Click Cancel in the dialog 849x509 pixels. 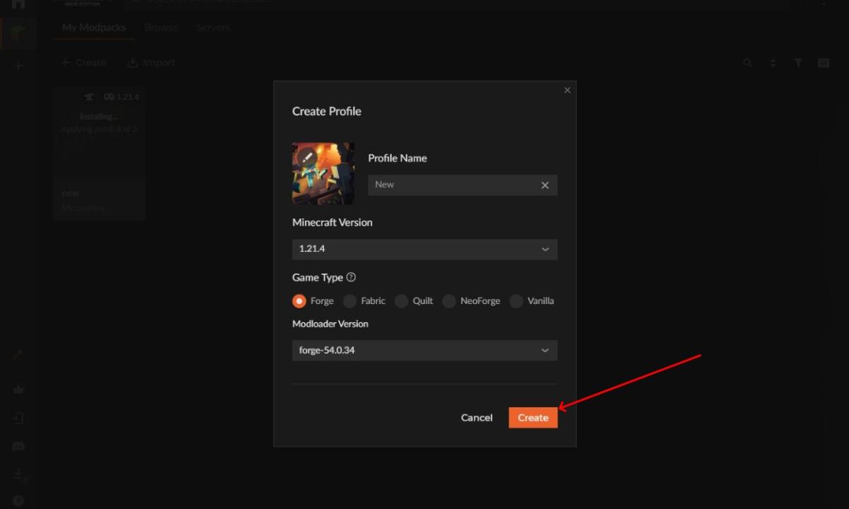point(476,418)
